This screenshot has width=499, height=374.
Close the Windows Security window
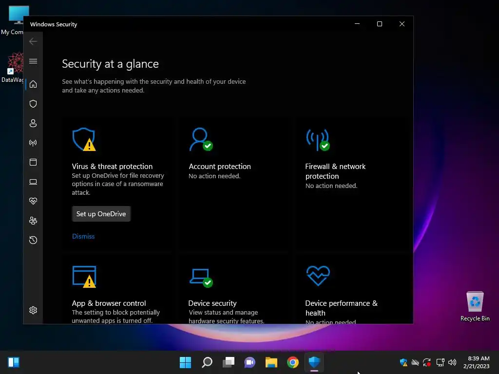[402, 24]
